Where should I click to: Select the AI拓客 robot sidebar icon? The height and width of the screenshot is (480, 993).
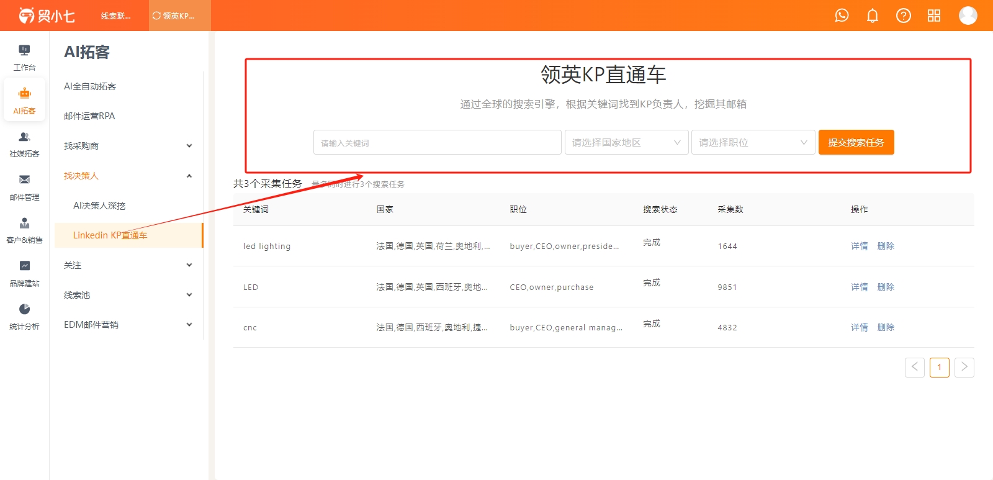click(x=24, y=101)
